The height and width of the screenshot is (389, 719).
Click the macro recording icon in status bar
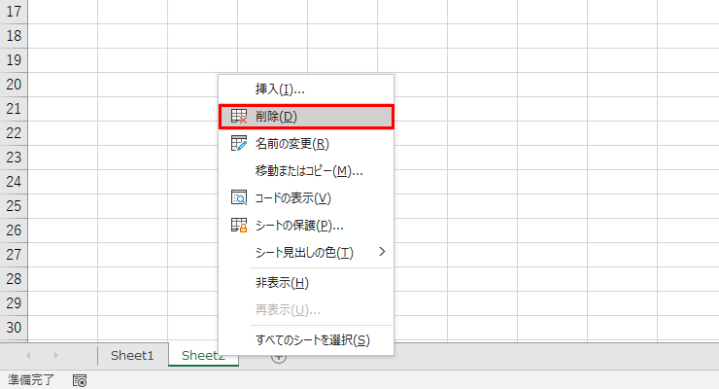point(81,380)
